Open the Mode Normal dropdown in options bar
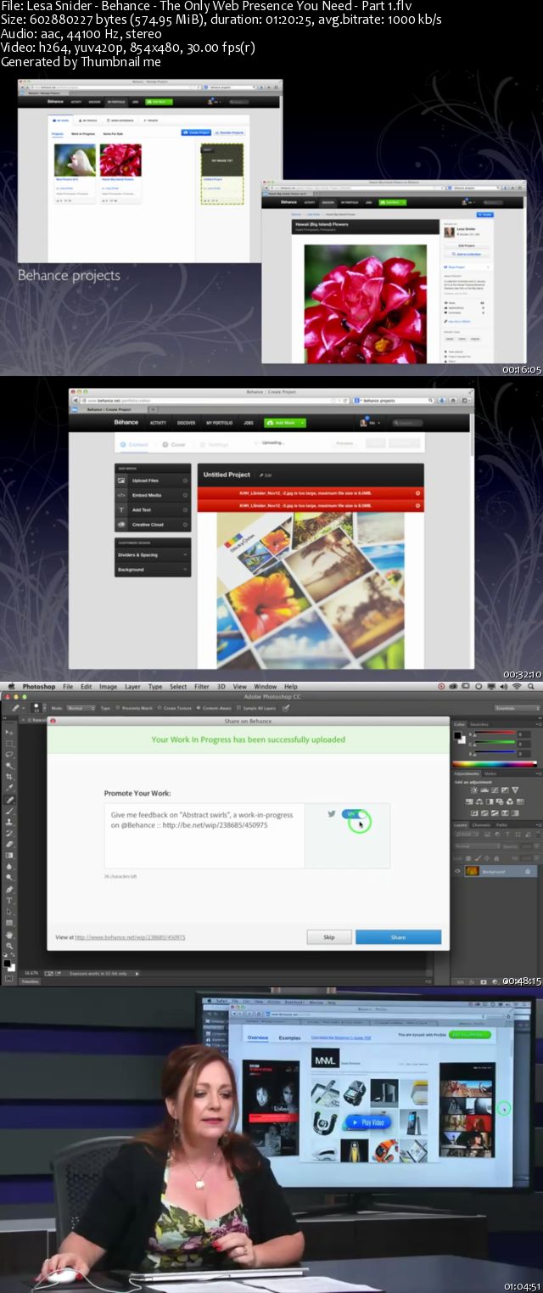This screenshot has width=543, height=1293. (x=81, y=707)
